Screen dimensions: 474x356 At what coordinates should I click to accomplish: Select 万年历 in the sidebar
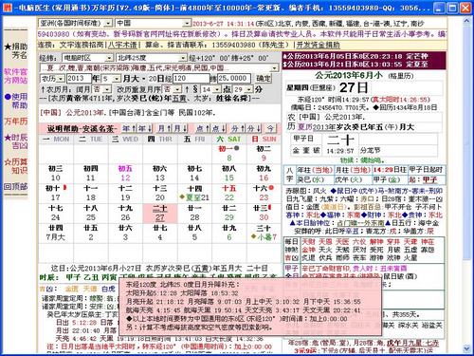(16, 122)
